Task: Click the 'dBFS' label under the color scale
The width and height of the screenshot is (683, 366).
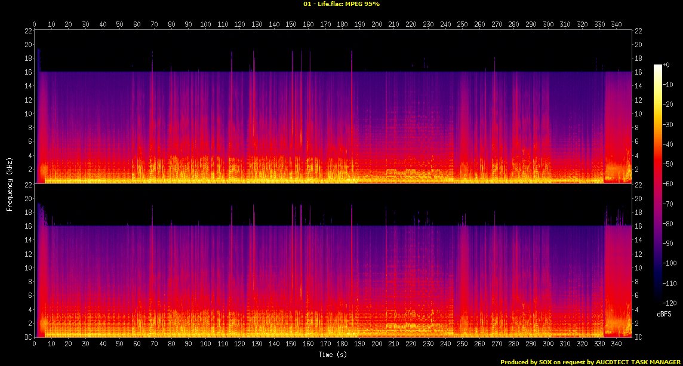Action: click(663, 313)
